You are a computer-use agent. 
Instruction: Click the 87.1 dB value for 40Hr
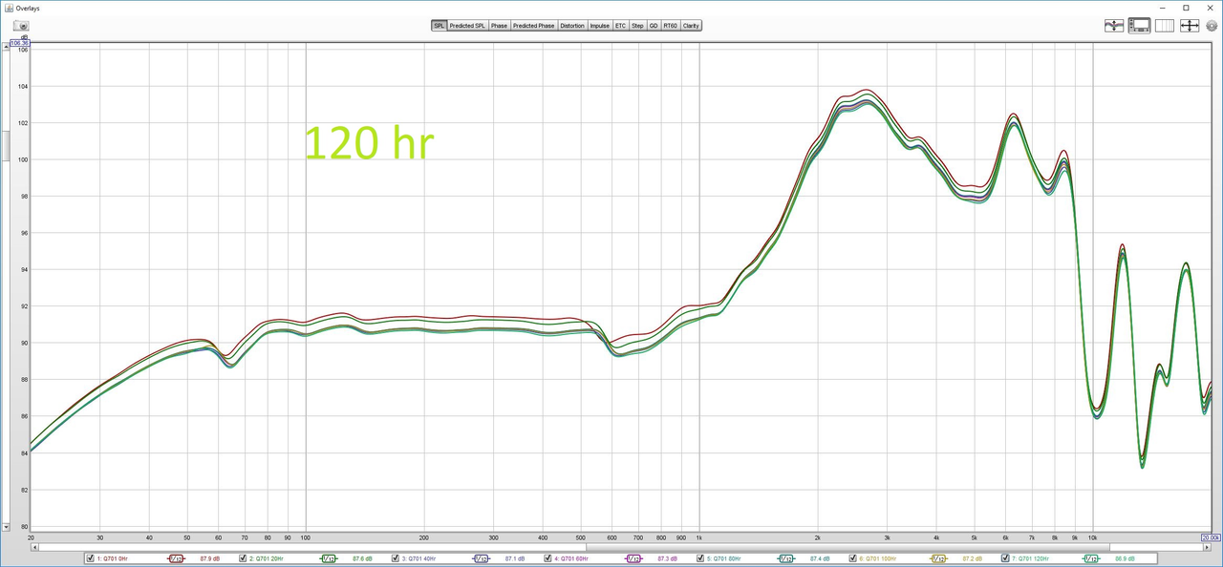pos(515,558)
